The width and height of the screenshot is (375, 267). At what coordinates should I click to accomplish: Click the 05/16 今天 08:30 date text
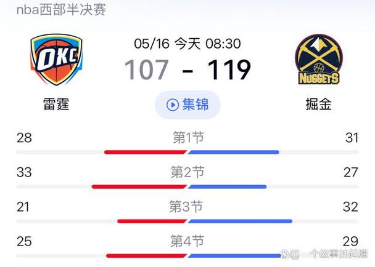(187, 44)
